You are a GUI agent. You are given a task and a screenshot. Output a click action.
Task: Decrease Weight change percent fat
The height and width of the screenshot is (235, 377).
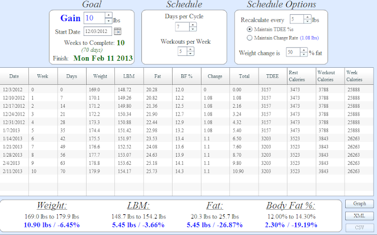(304, 54)
